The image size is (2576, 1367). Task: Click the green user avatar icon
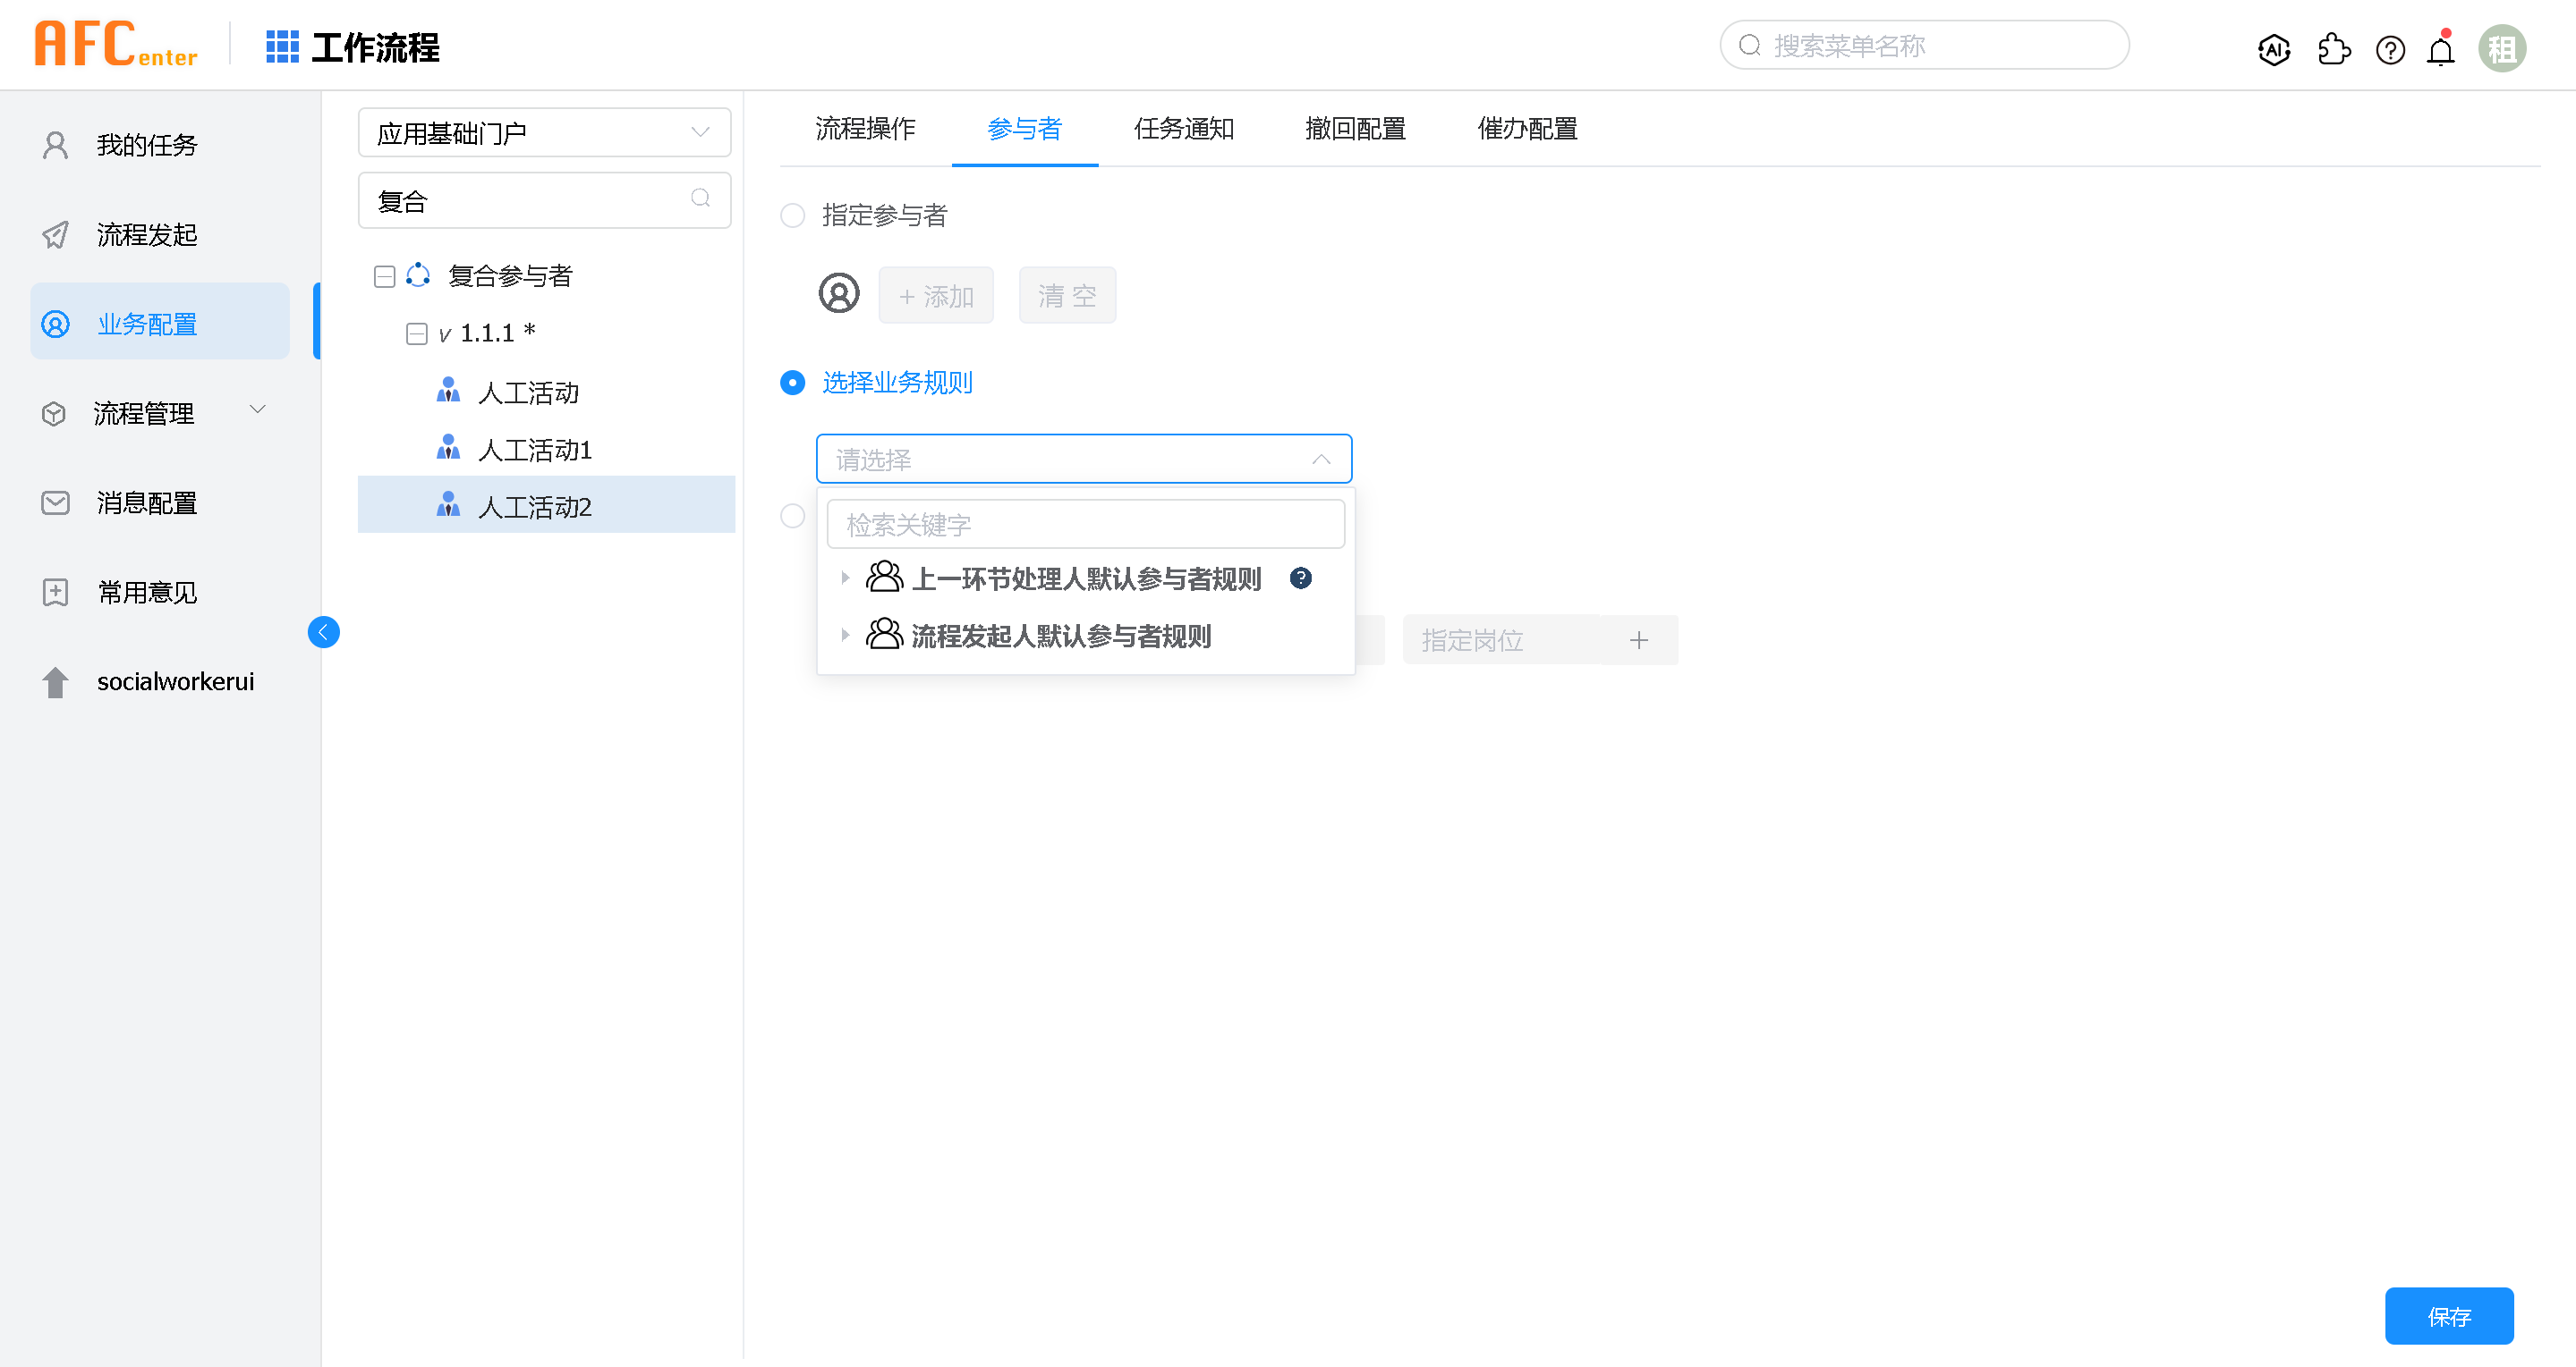(2502, 48)
